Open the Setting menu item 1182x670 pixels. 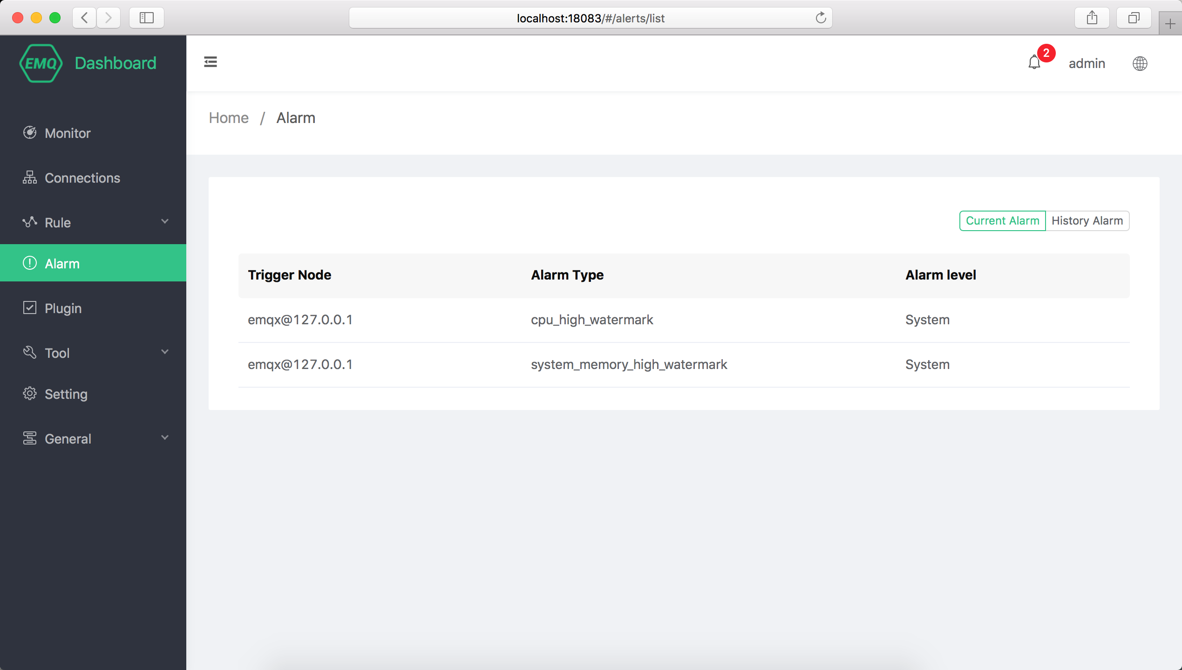click(x=93, y=394)
